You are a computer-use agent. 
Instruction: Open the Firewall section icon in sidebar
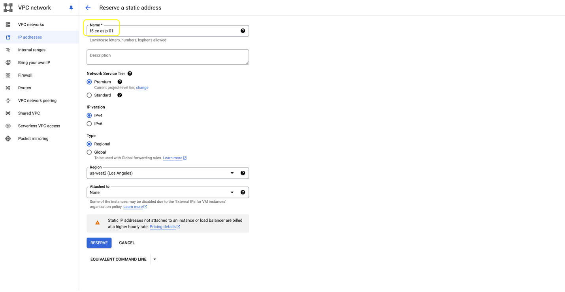point(8,75)
